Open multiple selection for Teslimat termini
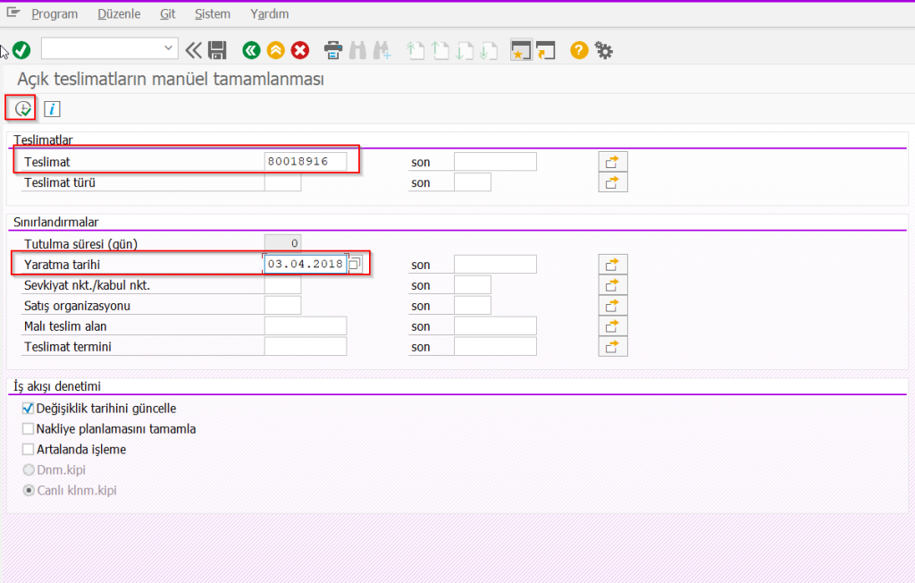Screen dimensions: 915x583 pyautogui.click(x=613, y=346)
